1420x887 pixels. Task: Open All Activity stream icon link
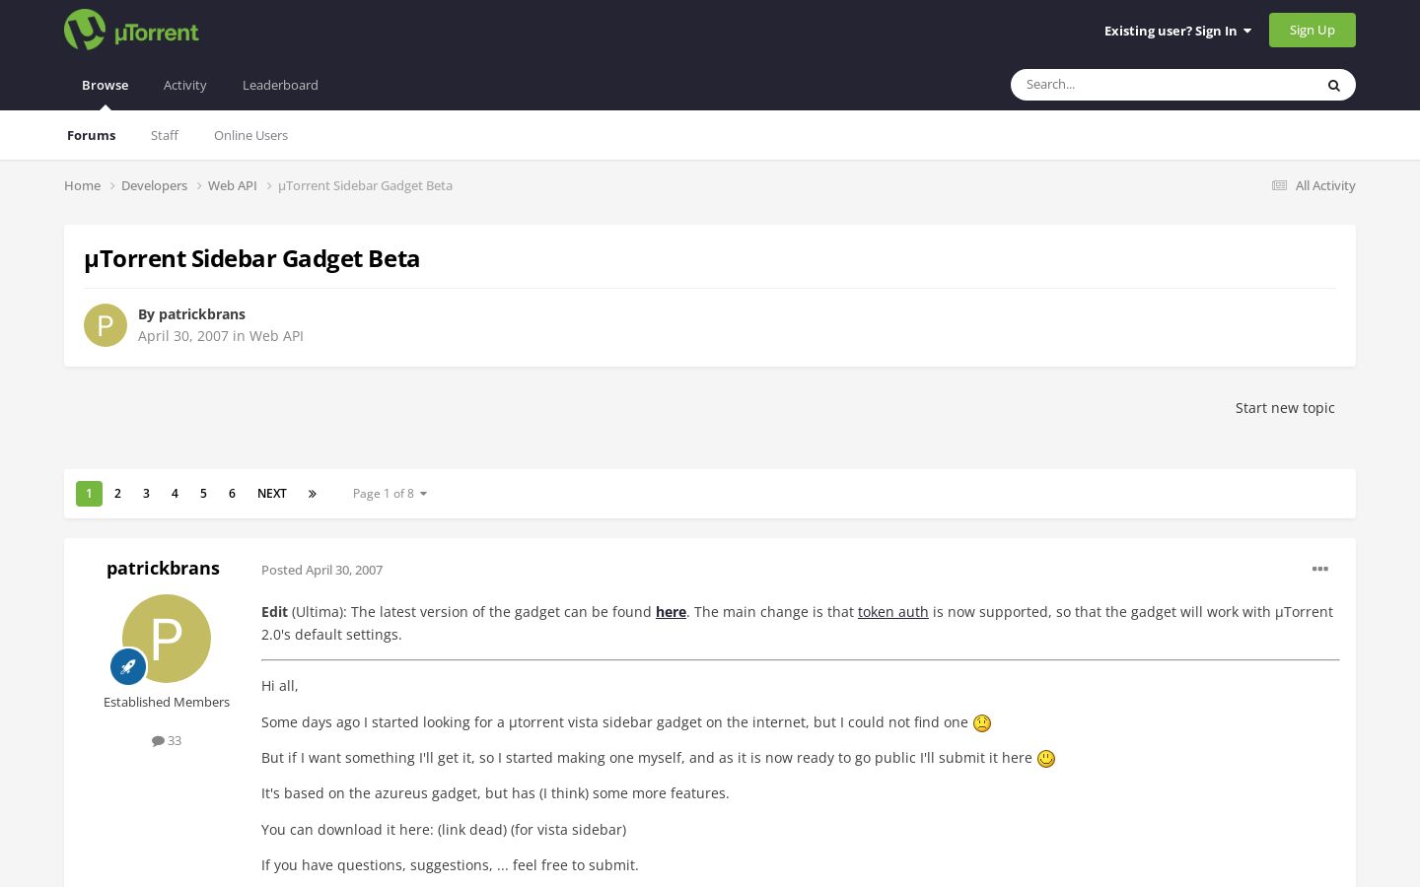pyautogui.click(x=1279, y=185)
